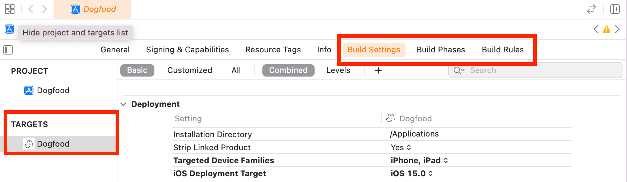Add a build setting with the plus button
This screenshot has height=182, width=627.
tap(378, 70)
